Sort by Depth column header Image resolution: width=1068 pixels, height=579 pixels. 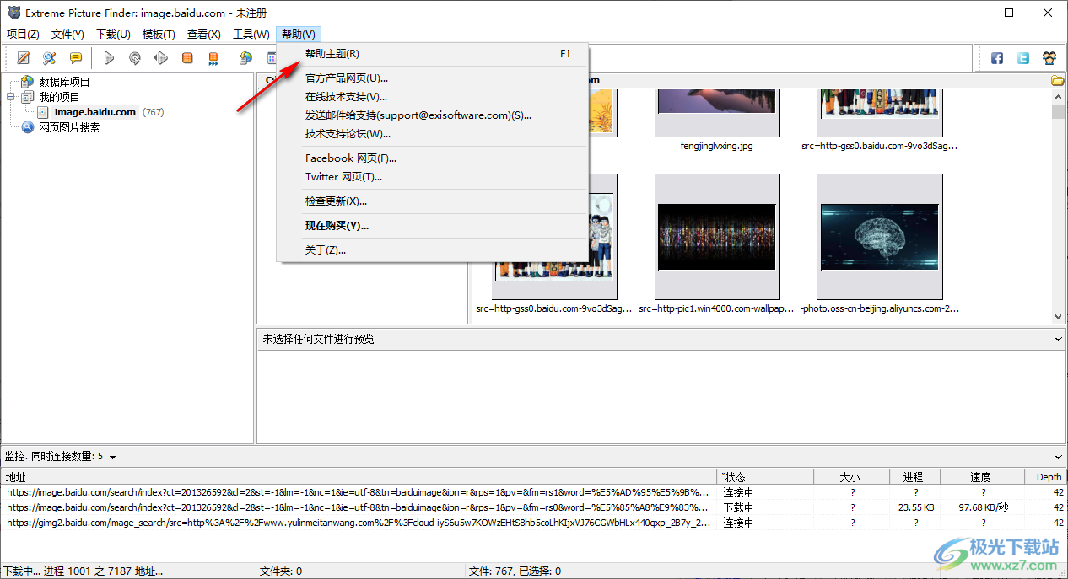pyautogui.click(x=1046, y=477)
